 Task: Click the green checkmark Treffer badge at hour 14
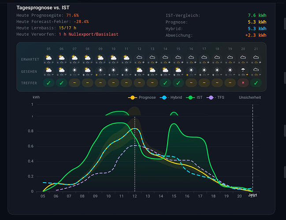(x=165, y=83)
